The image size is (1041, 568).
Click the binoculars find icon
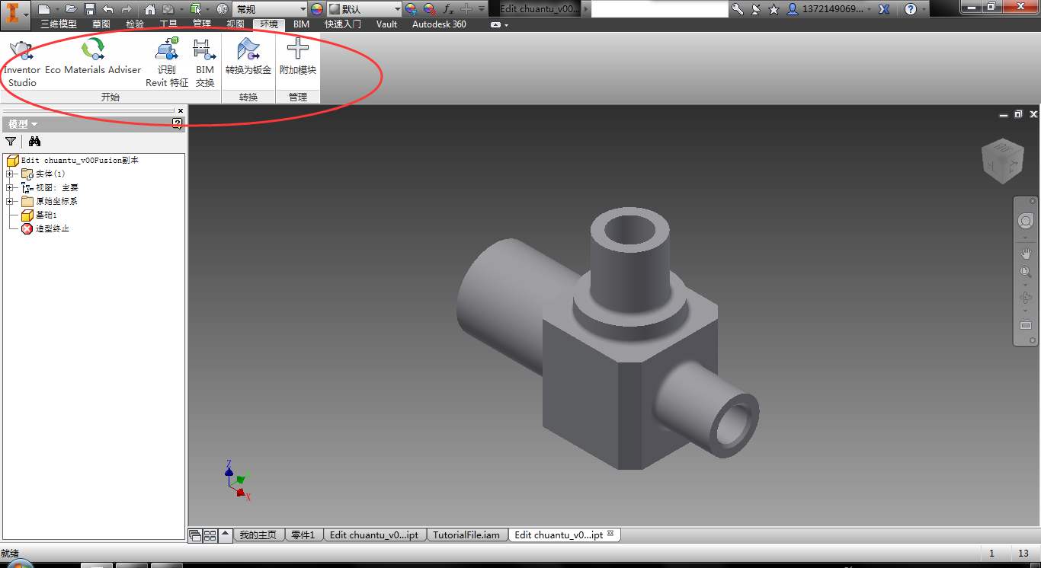(34, 141)
